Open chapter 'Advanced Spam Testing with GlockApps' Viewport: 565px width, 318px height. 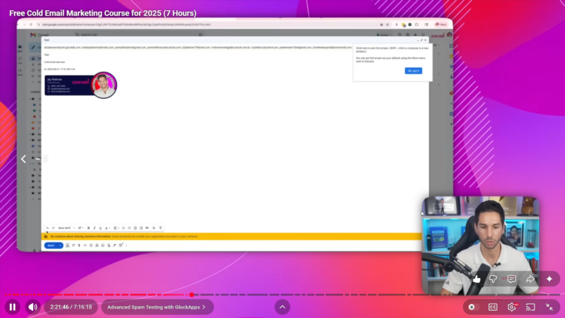(x=158, y=307)
